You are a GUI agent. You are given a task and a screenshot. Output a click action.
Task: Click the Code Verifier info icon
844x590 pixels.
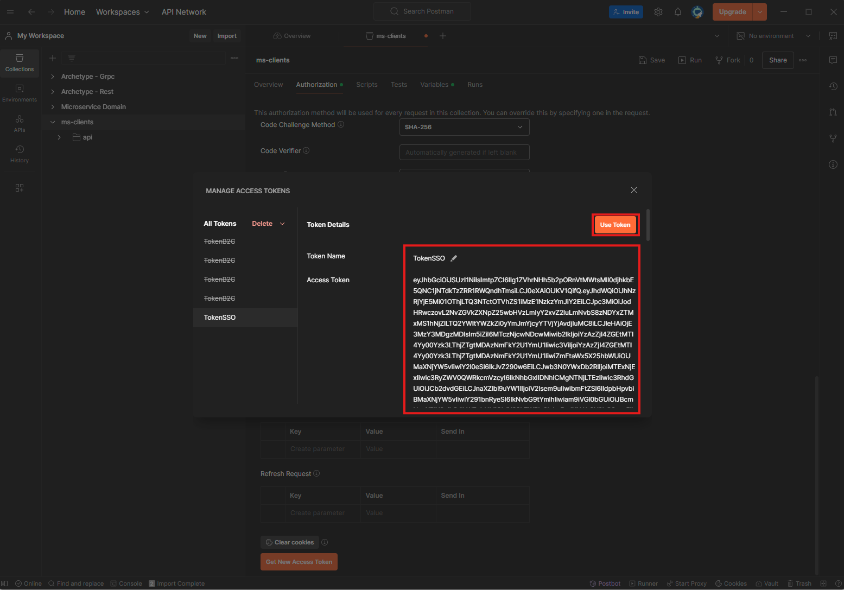coord(306,150)
